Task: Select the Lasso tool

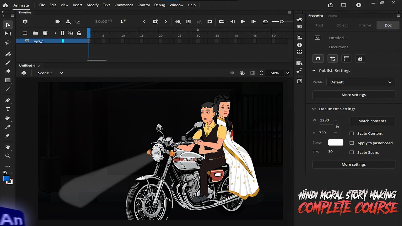Action: (8, 42)
